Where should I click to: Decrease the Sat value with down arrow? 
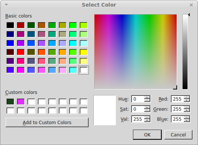[147, 110]
